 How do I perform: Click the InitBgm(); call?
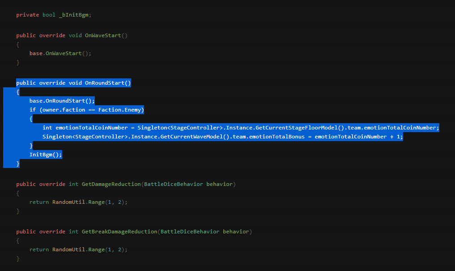click(46, 155)
